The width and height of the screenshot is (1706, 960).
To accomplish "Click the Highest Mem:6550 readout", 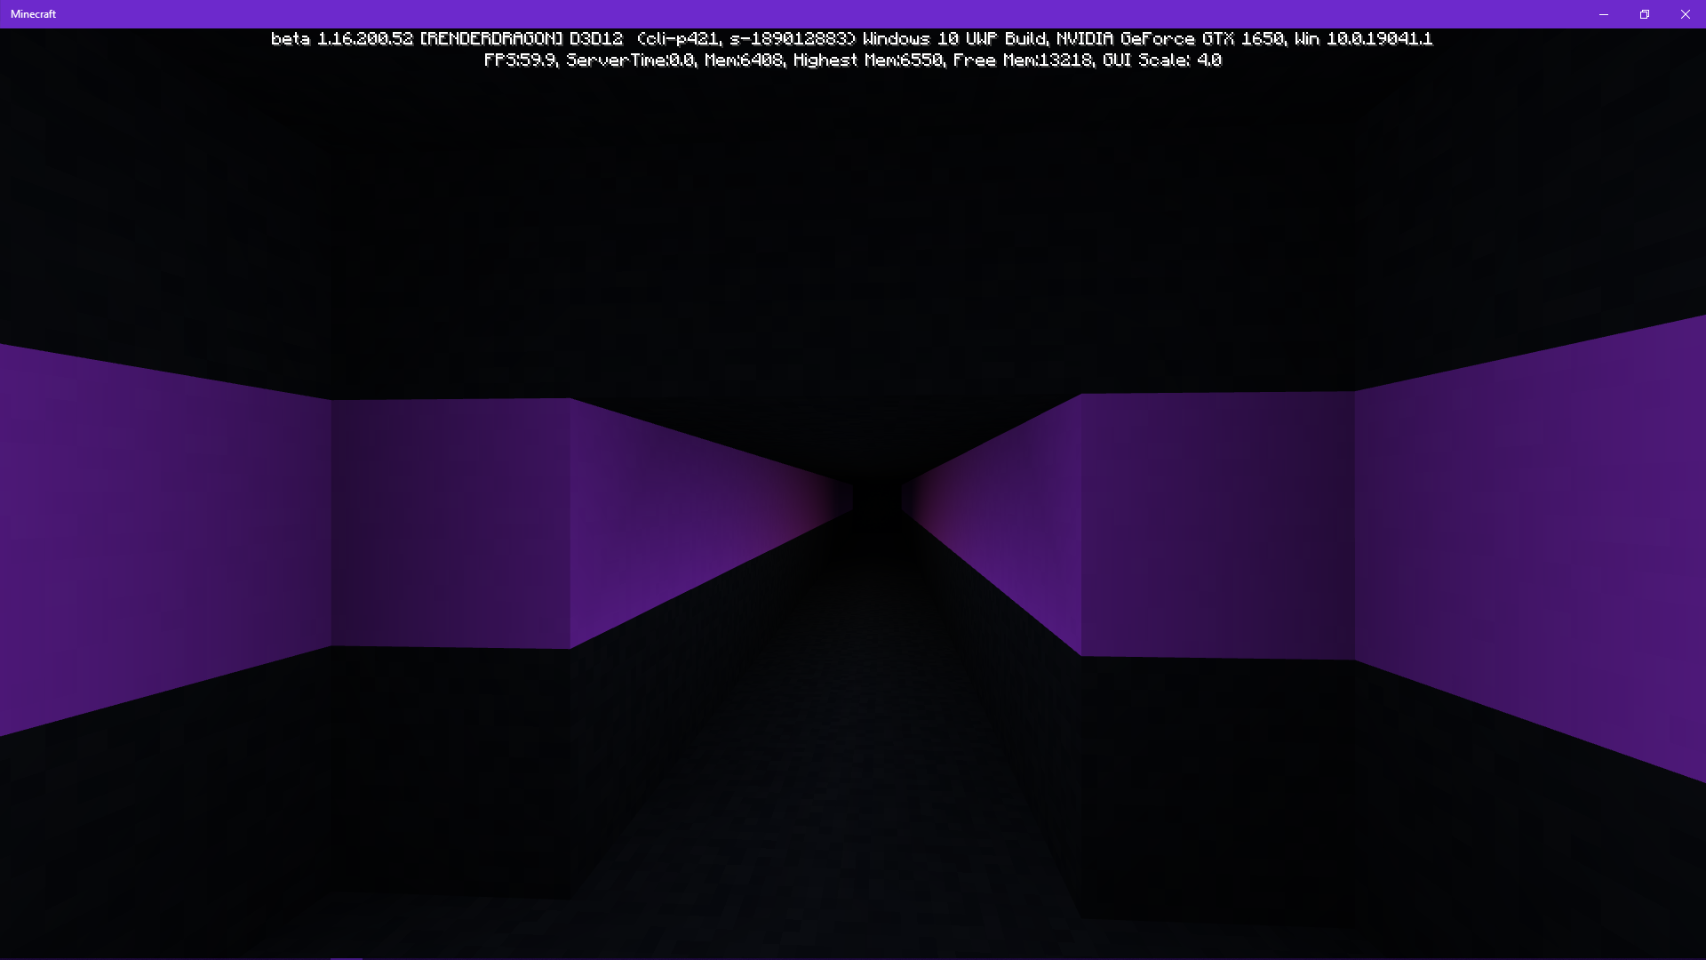I will pos(867,60).
